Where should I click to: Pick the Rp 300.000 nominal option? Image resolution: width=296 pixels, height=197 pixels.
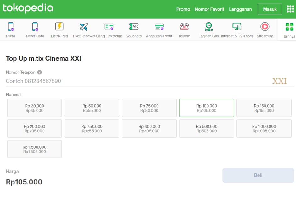pos(149,129)
